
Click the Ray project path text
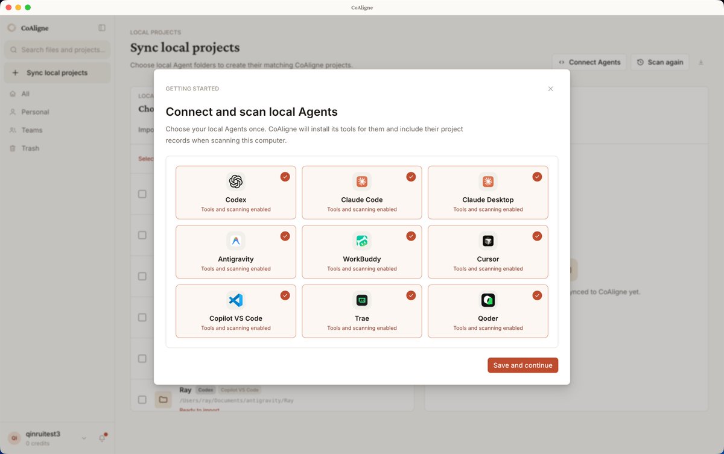(x=236, y=400)
